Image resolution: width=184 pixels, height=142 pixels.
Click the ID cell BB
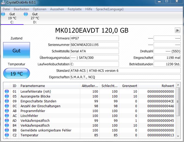tap(15, 130)
